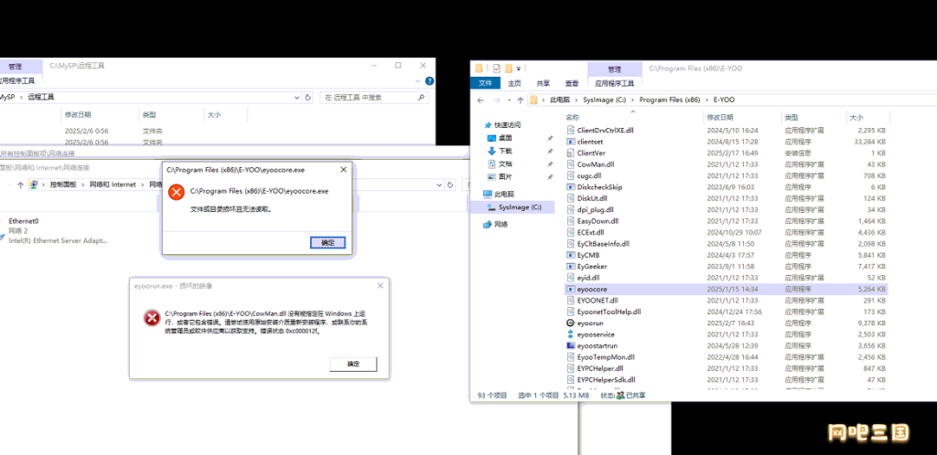The width and height of the screenshot is (937, 455).
Task: Go up one folder in E-YOO explorer
Action: (x=521, y=101)
